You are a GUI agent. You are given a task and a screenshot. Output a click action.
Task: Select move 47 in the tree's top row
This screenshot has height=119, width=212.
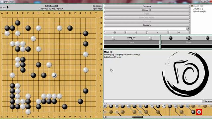(x=123, y=106)
